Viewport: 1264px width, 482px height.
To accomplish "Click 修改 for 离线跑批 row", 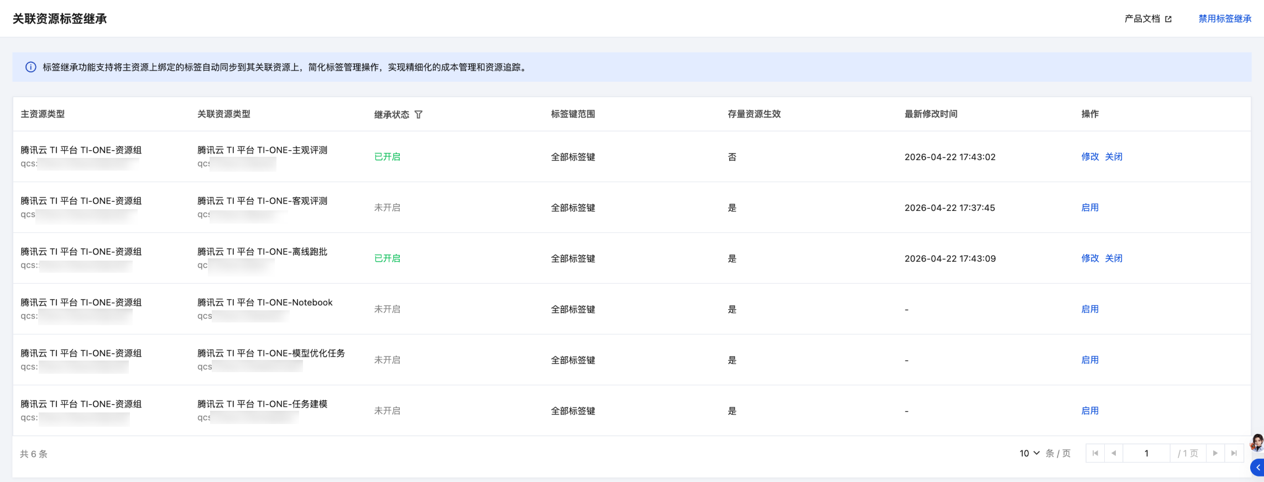I will (x=1090, y=258).
